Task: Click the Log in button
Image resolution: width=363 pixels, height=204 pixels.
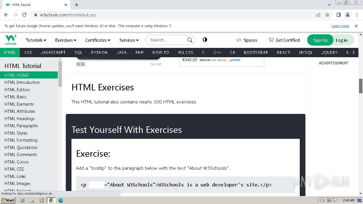Action: pyautogui.click(x=341, y=40)
